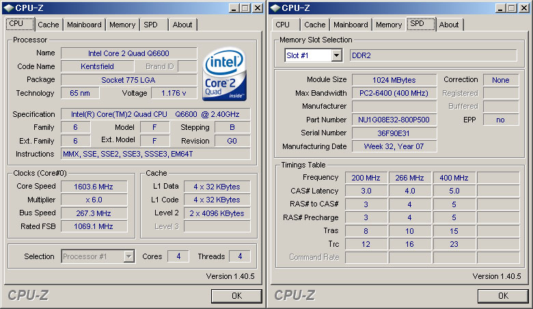
Task: Click the Stepping value B
Action: pos(232,127)
